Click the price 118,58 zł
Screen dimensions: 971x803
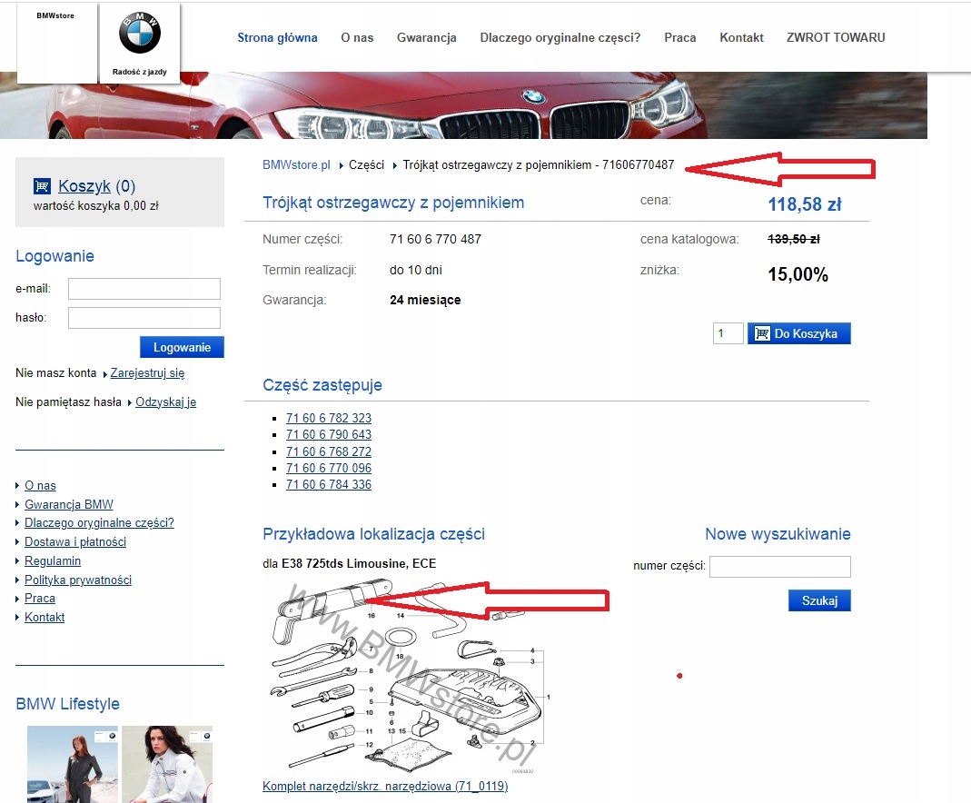(805, 204)
